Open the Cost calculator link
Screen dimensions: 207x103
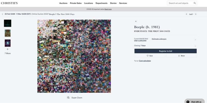[145, 61]
